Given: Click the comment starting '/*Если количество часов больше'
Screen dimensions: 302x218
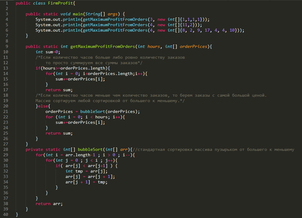Looking at the screenshot, I should [x=110, y=57].
